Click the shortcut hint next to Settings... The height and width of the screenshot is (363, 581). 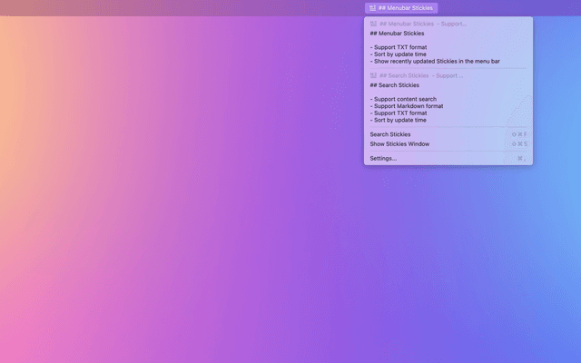(521, 158)
